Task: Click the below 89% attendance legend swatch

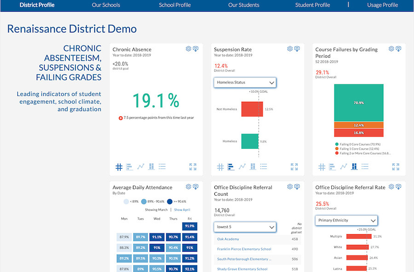Action: click(126, 202)
